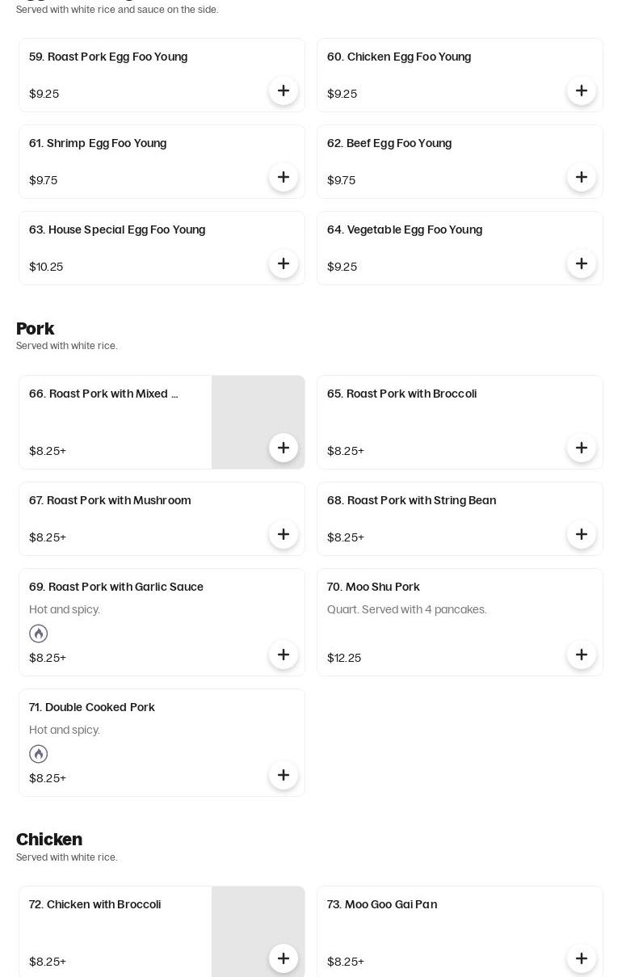This screenshot has width=622, height=977.
Task: Add Moo Shu Pork to cart
Action: [582, 655]
